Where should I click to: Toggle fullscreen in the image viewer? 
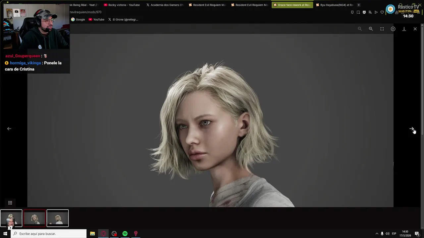pyautogui.click(x=382, y=29)
